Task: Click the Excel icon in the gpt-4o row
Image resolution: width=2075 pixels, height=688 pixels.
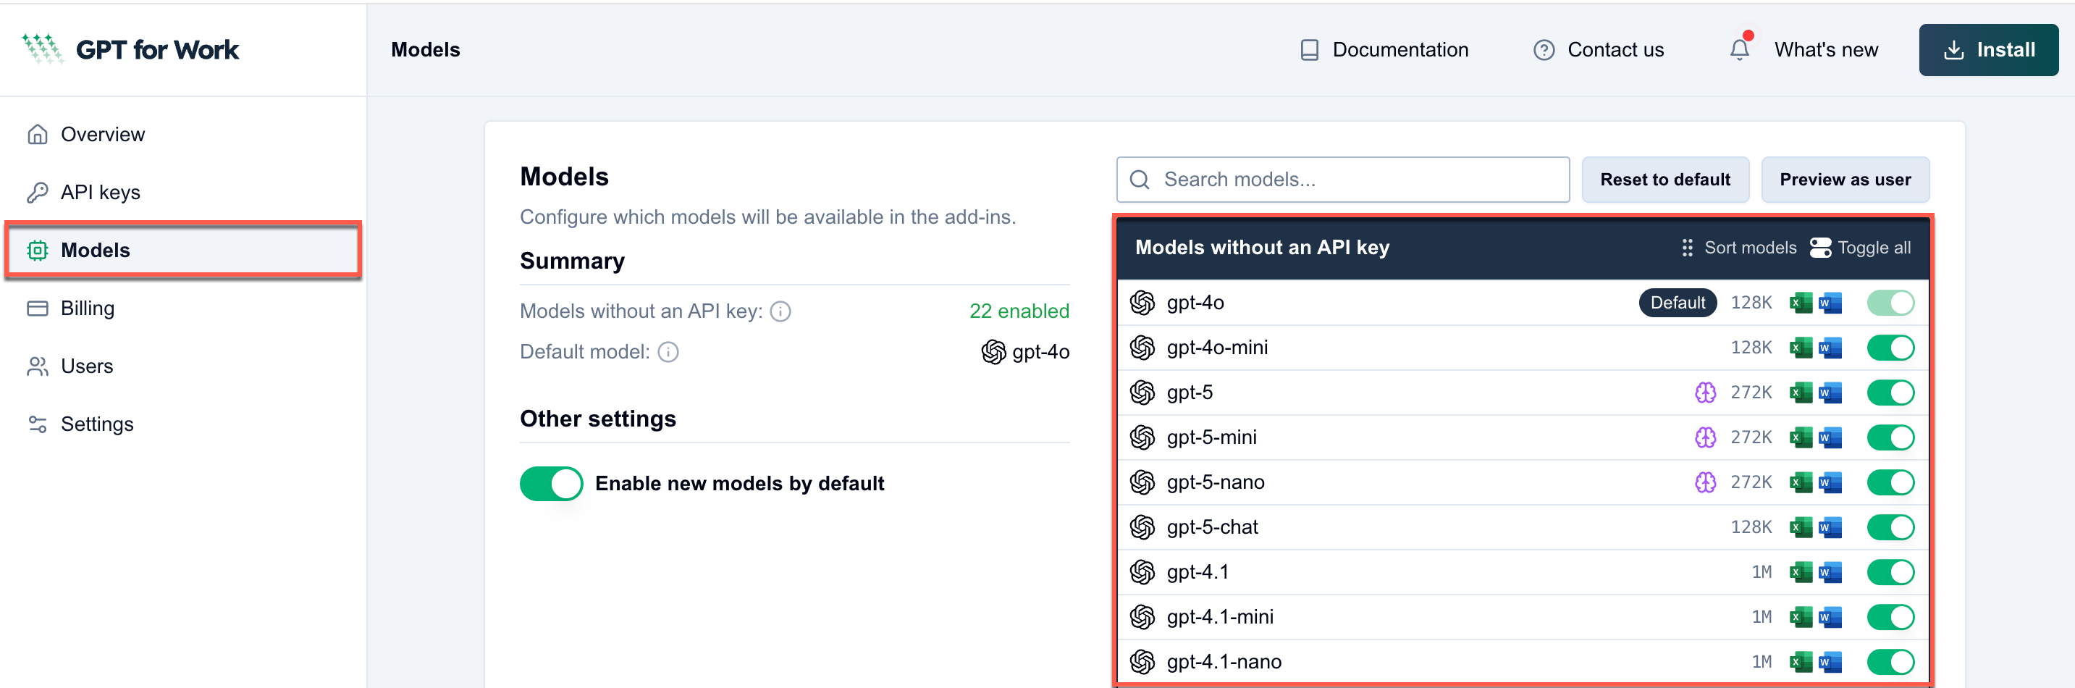Action: (1799, 303)
